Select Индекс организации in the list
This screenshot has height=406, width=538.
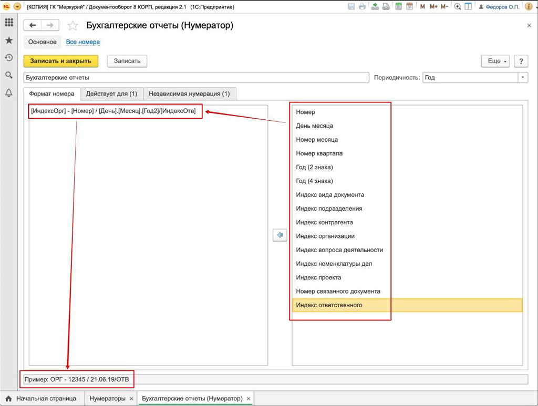325,236
